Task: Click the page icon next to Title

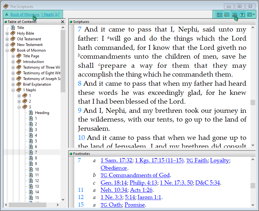Action: (13, 27)
